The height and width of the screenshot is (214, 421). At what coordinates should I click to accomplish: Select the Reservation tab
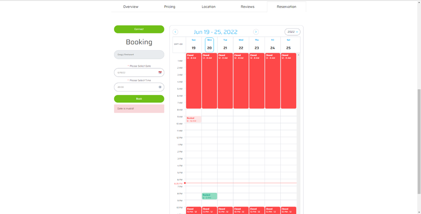coord(286,7)
